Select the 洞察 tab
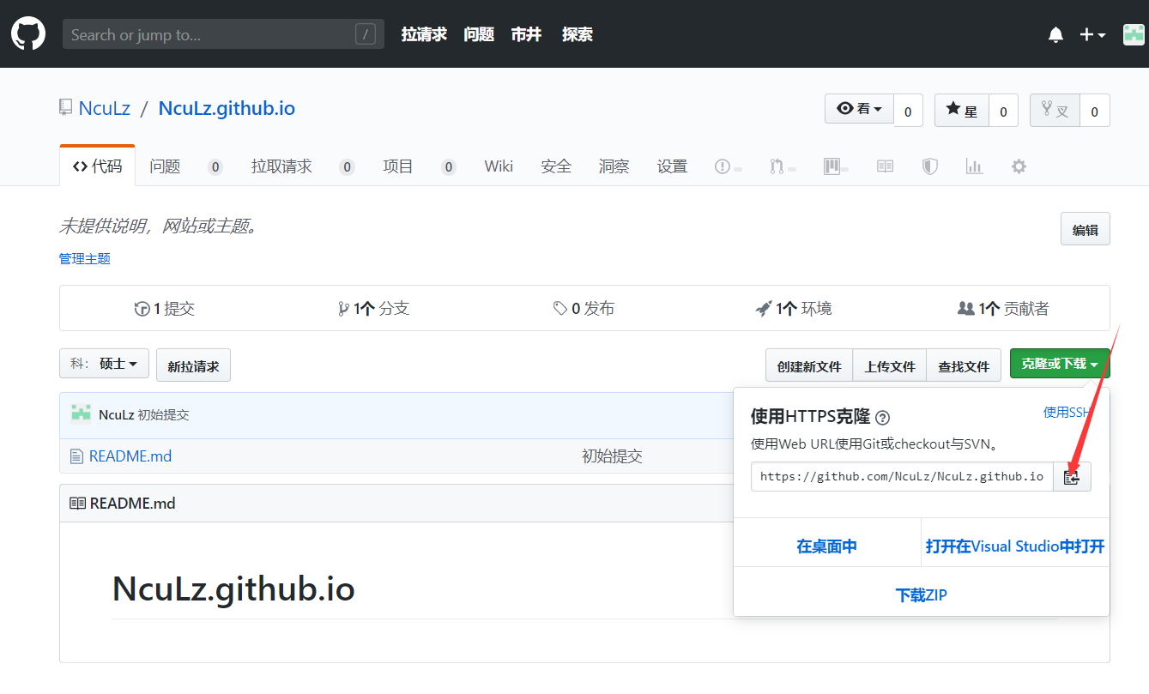The width and height of the screenshot is (1149, 694). coord(614,166)
